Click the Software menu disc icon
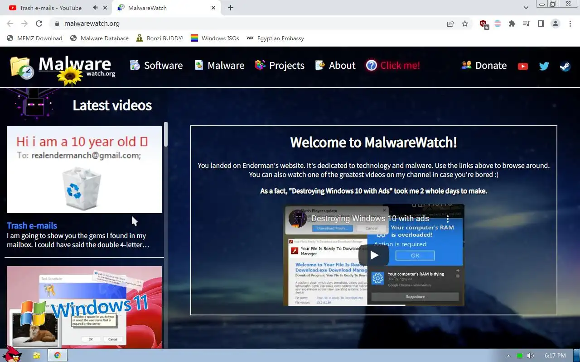Screen dimensions: 580x362 coord(135,66)
